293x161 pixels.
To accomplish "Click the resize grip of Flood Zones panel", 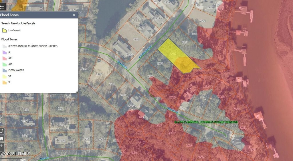I will 76,92.
